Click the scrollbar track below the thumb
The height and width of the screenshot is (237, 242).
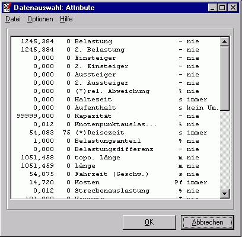click(225, 150)
